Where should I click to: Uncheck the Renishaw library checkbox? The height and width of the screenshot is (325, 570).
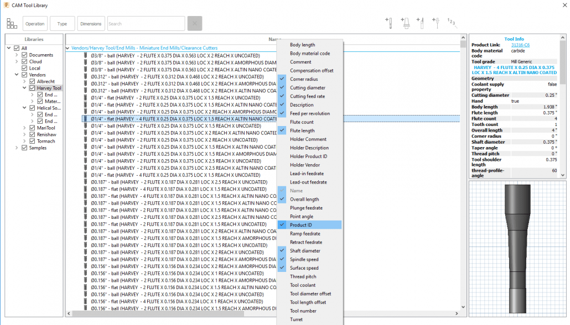click(32, 134)
